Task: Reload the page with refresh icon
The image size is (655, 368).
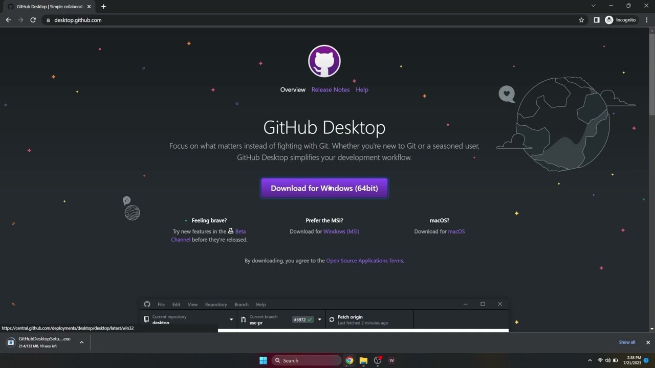Action: [x=33, y=20]
